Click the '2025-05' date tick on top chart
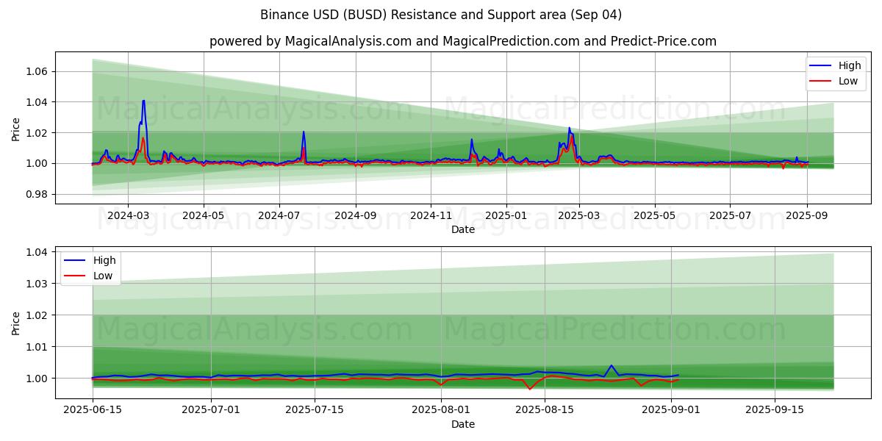The width and height of the screenshot is (882, 441). point(654,215)
